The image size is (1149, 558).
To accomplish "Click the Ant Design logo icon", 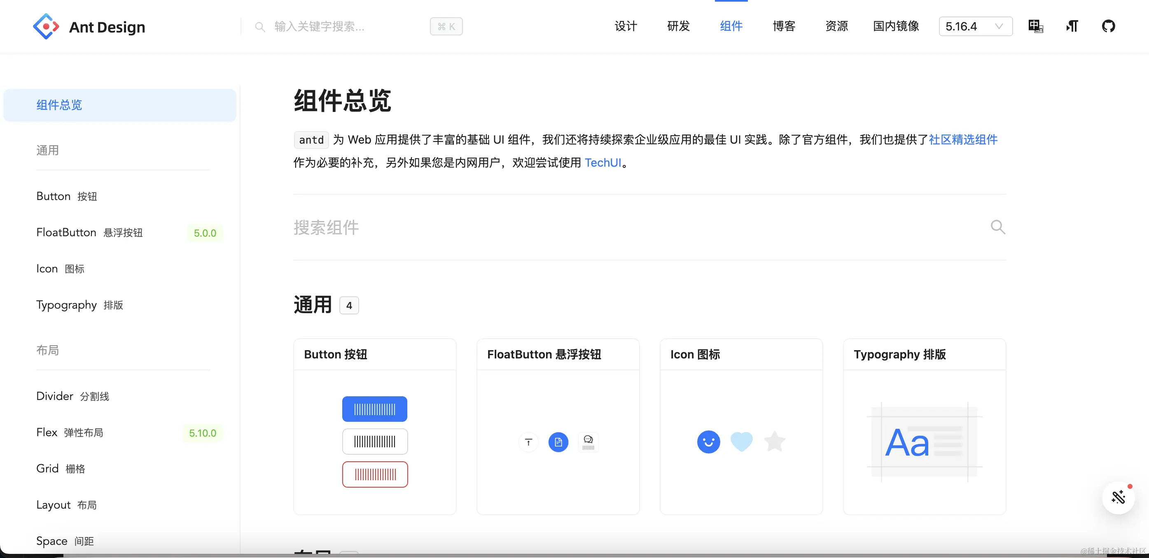I will (x=46, y=27).
